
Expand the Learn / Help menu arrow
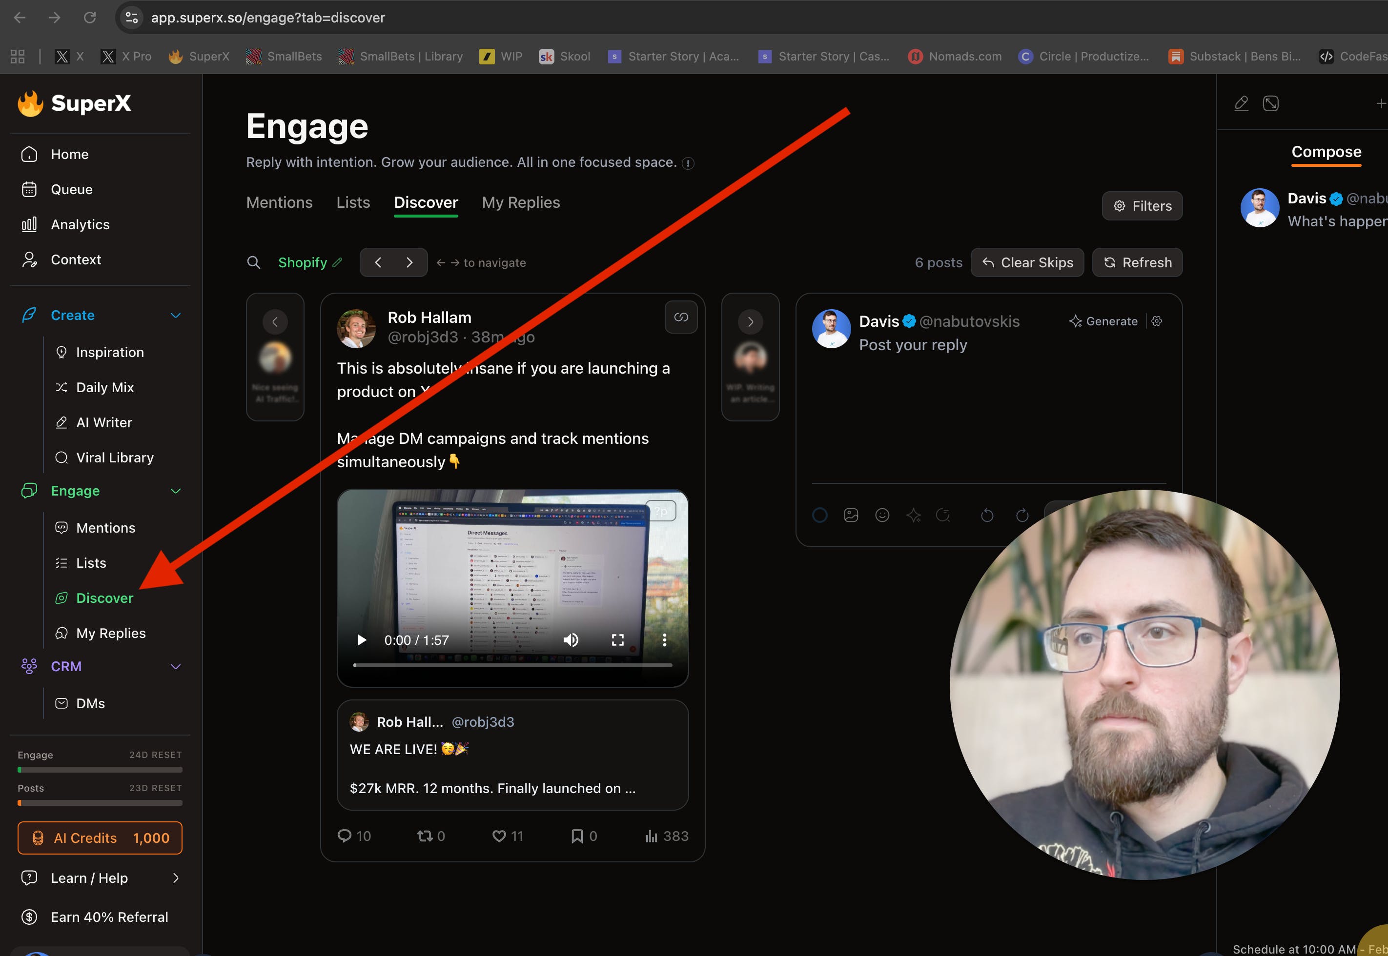pyautogui.click(x=176, y=877)
